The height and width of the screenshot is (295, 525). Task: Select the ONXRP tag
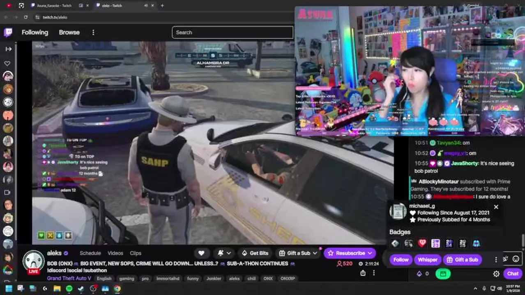[288, 279]
